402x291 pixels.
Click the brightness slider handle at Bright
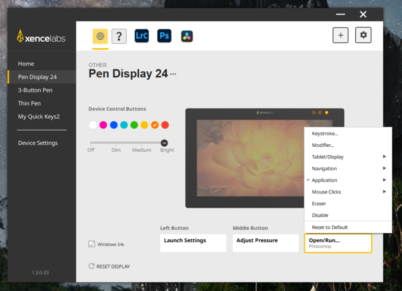coord(164,143)
